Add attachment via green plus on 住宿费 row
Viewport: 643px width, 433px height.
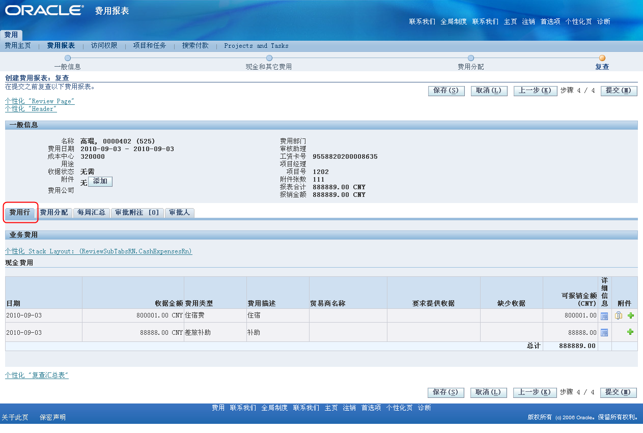point(631,315)
